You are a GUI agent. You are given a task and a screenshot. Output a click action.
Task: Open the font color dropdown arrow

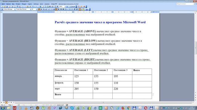tap(88, 9)
